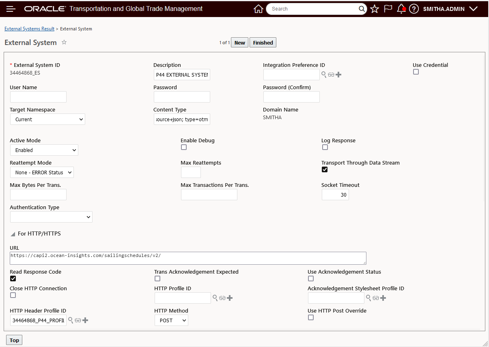
Task: Click the Password field
Action: pyautogui.click(x=182, y=97)
